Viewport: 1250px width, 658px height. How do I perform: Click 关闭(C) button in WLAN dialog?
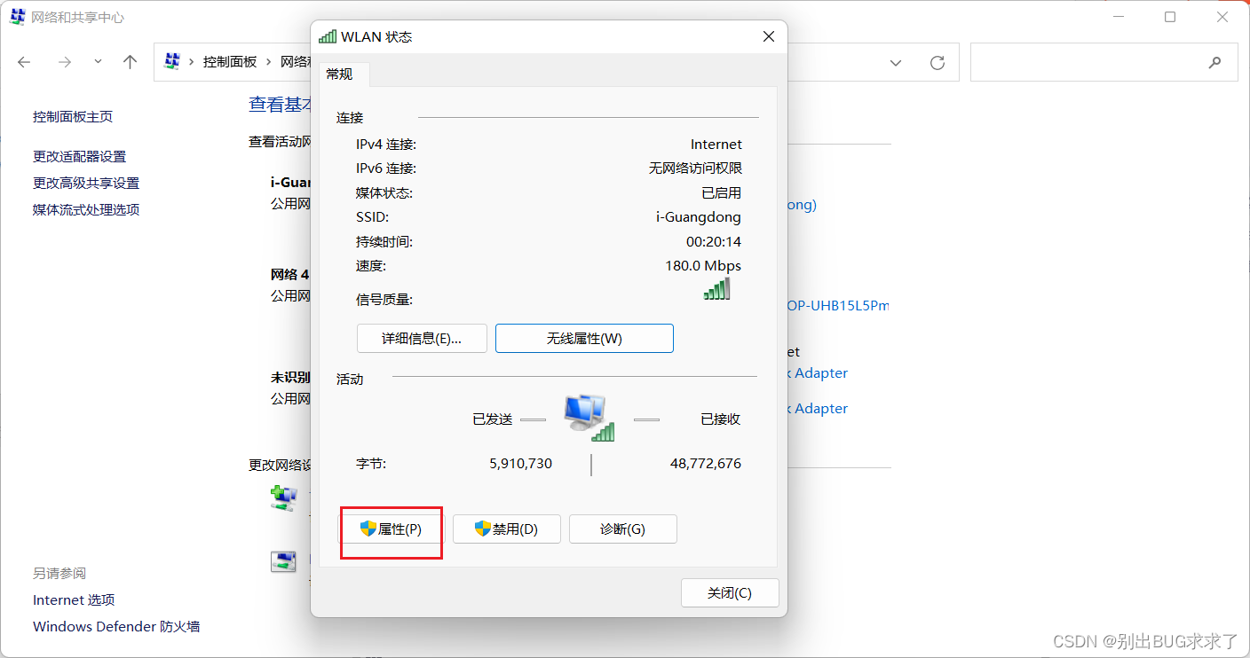730,593
